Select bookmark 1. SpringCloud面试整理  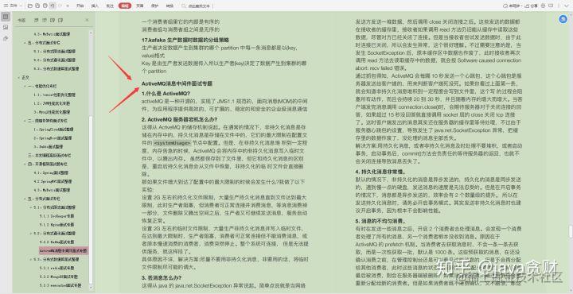click(53, 130)
